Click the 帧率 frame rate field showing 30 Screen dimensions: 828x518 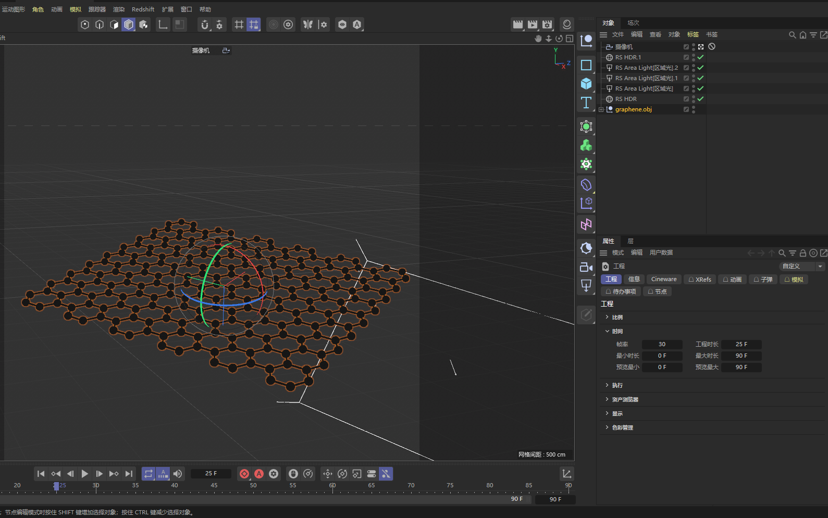pos(662,344)
